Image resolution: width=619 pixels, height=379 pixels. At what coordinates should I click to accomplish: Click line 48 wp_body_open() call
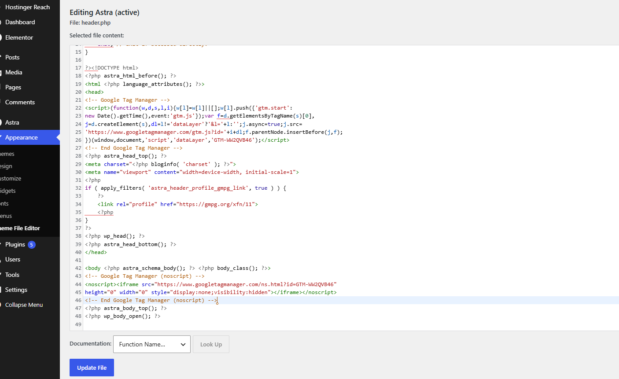[123, 316]
